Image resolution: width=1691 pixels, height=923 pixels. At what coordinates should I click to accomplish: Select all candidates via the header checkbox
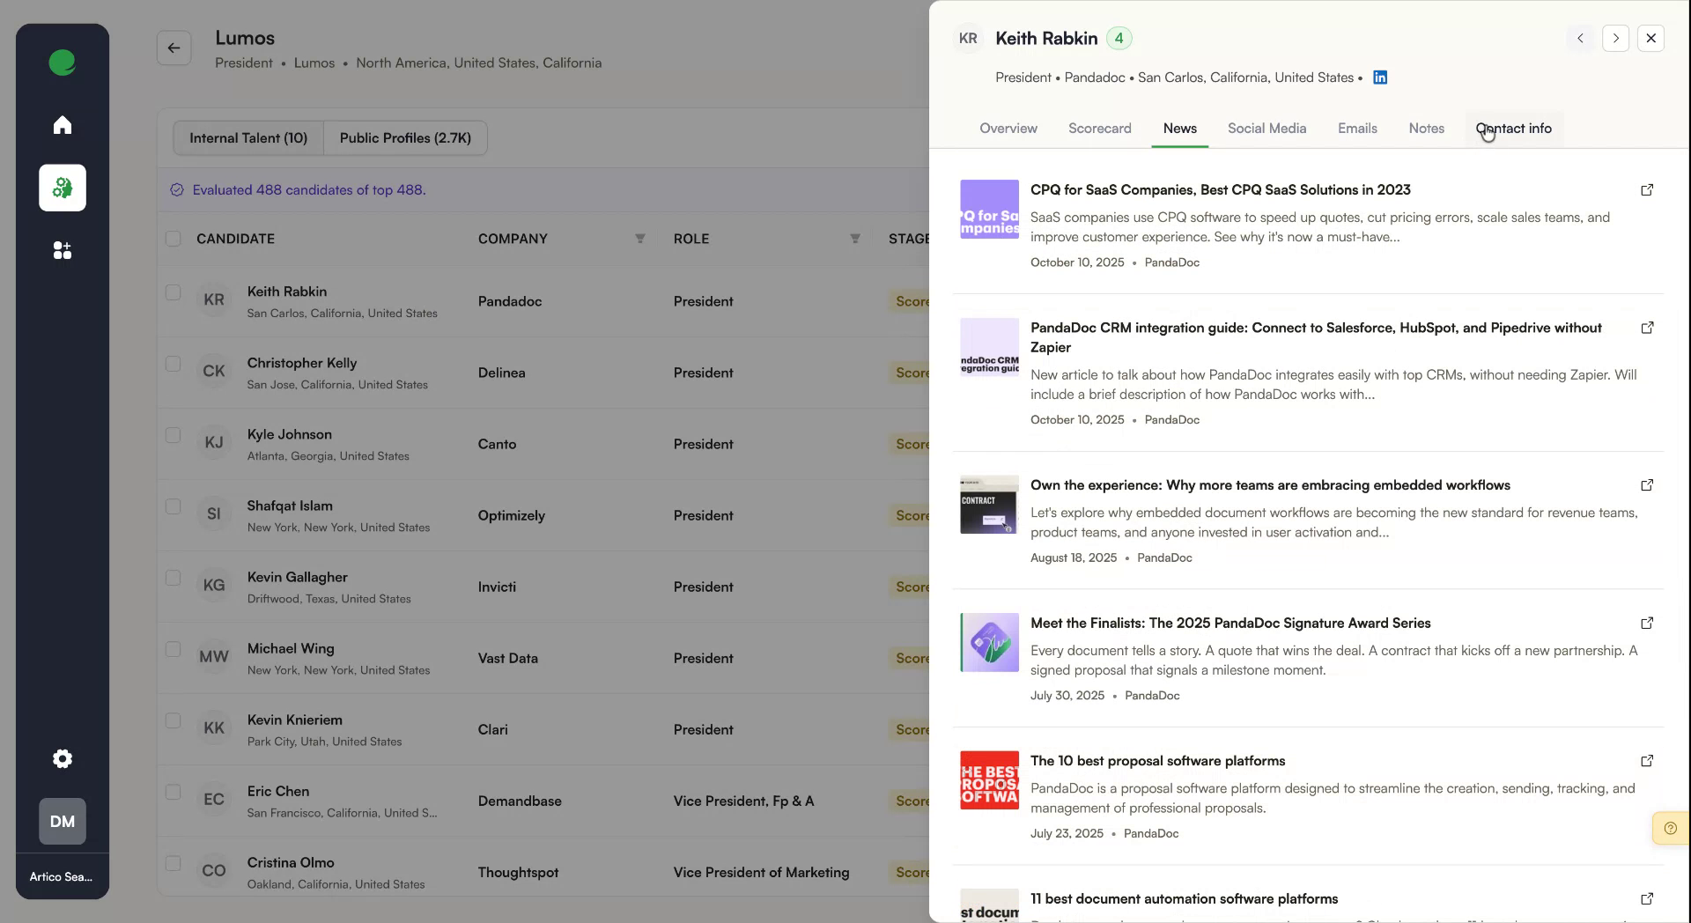(174, 239)
